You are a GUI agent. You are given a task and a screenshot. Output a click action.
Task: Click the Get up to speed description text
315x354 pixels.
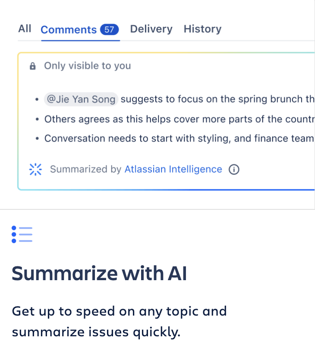pos(119,322)
